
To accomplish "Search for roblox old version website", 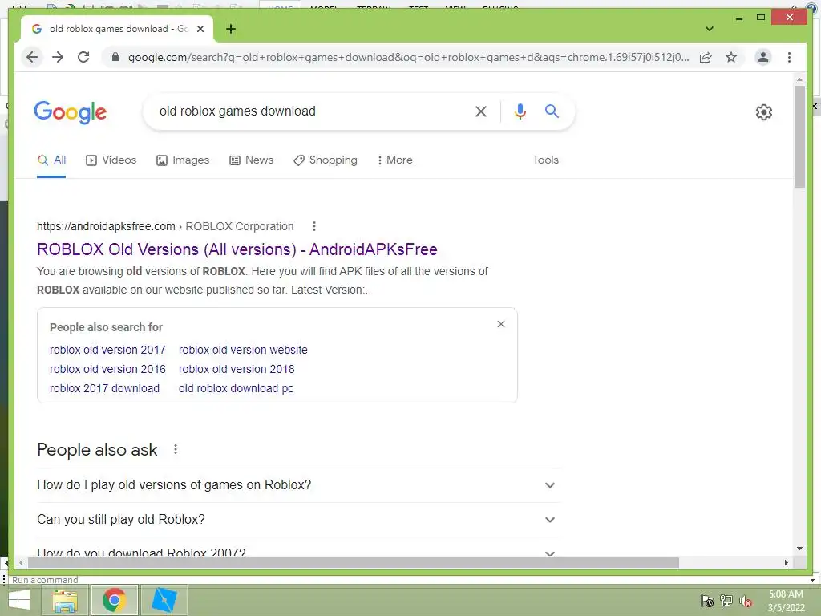I will [x=243, y=350].
